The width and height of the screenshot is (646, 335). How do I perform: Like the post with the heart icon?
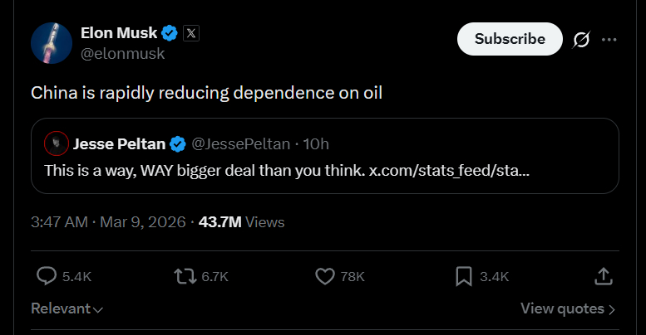(x=325, y=276)
